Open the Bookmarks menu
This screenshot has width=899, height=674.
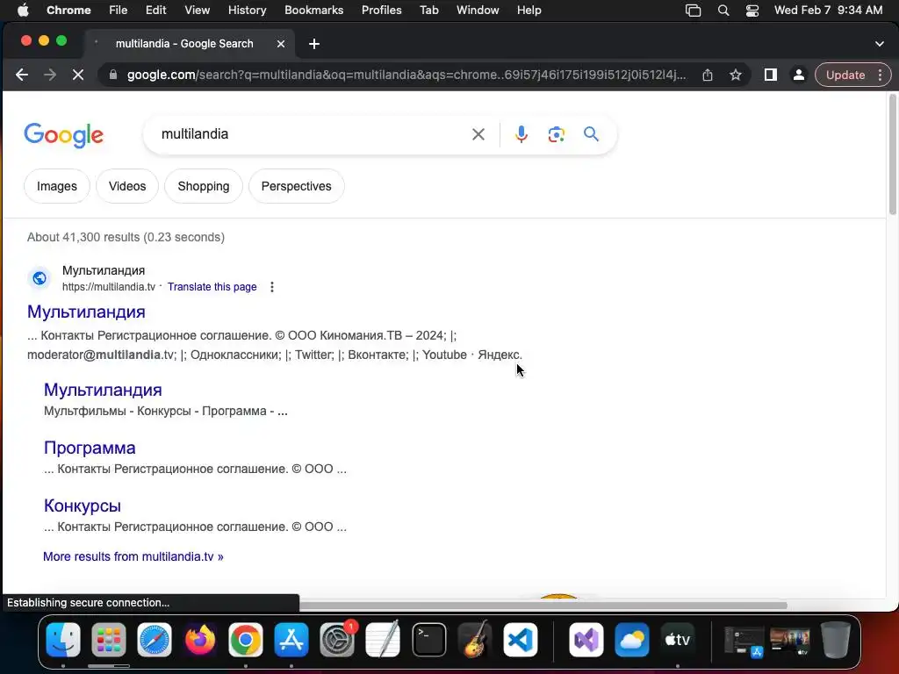pos(313,11)
